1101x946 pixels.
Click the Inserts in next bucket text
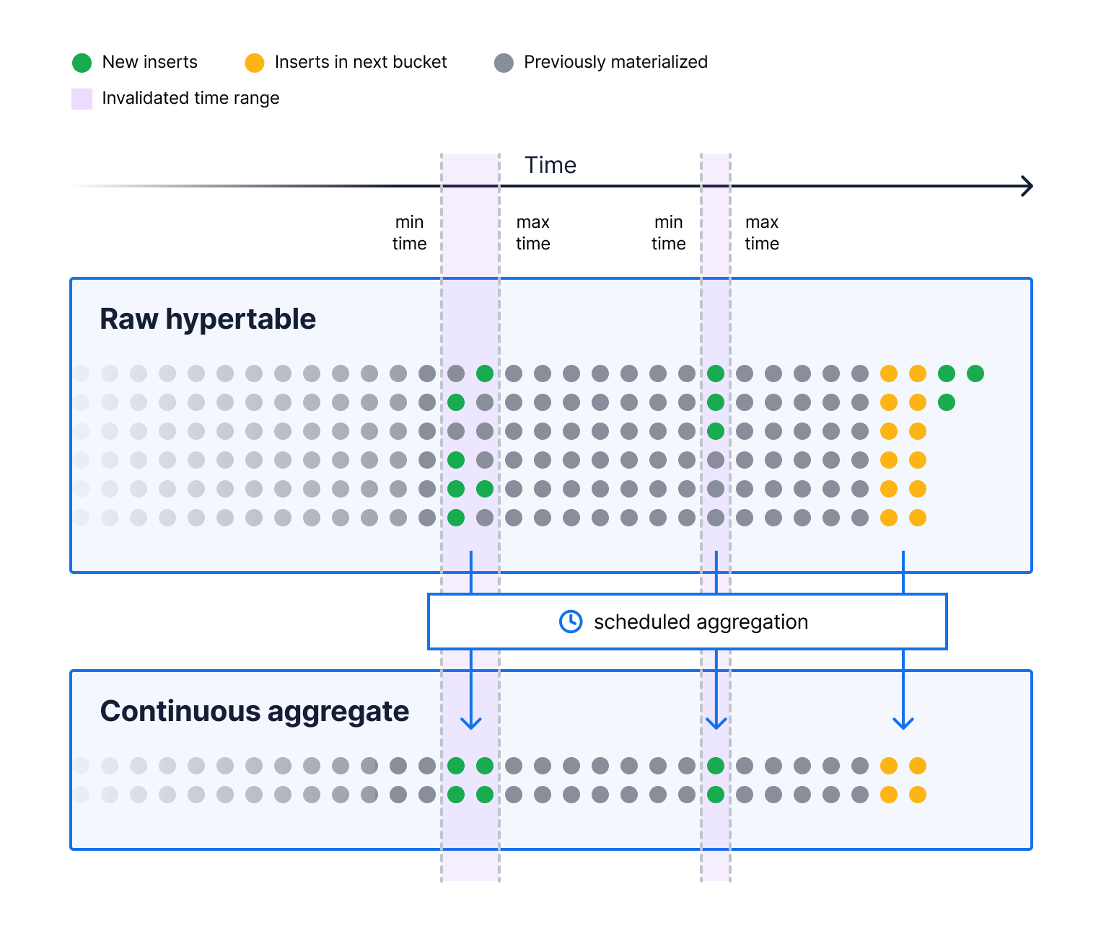pyautogui.click(x=361, y=62)
